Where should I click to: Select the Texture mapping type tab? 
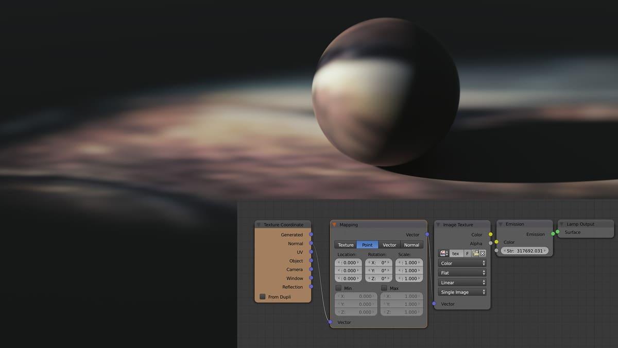pyautogui.click(x=346, y=245)
